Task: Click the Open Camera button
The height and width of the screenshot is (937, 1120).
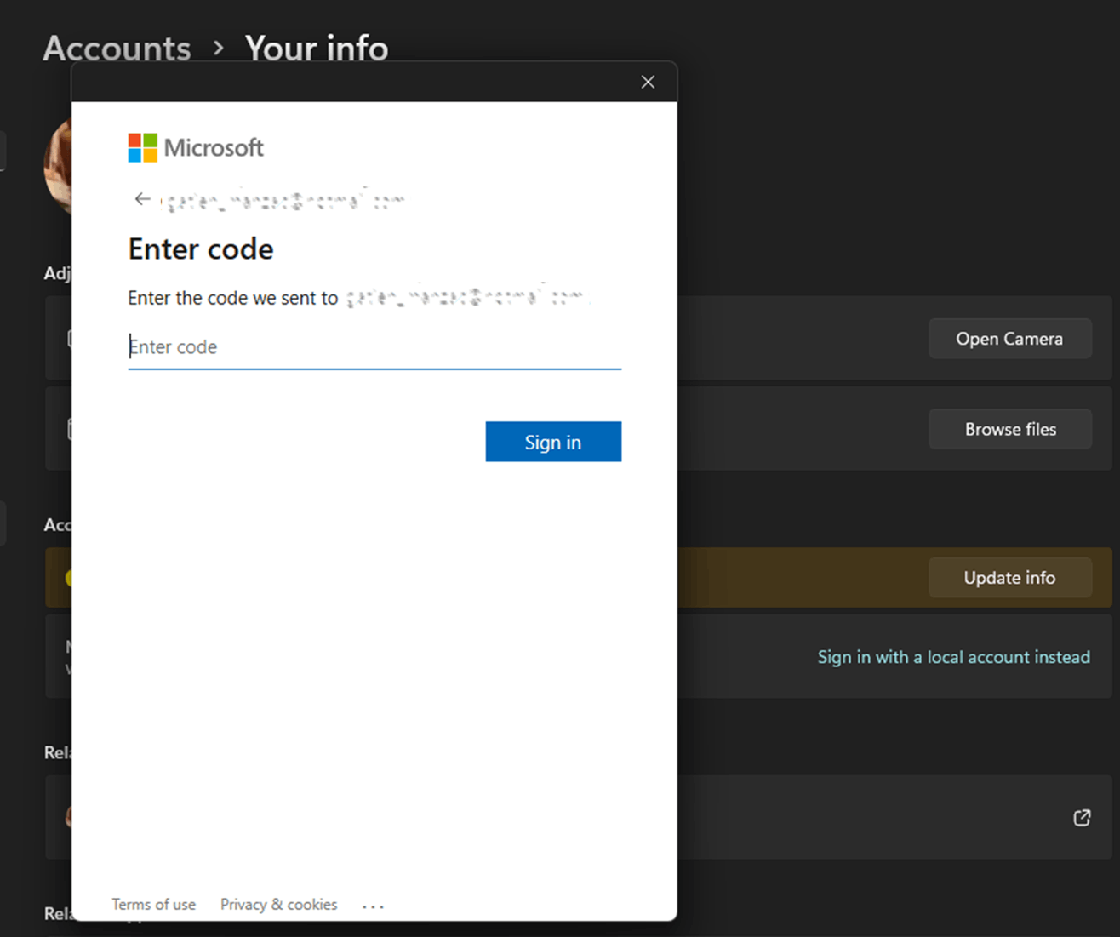Action: point(1009,339)
